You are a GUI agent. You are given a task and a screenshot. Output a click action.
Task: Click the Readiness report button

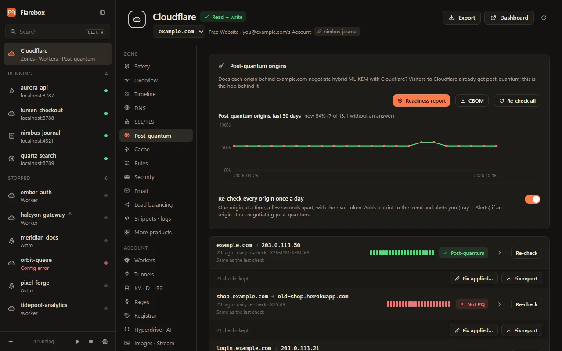[x=421, y=100]
